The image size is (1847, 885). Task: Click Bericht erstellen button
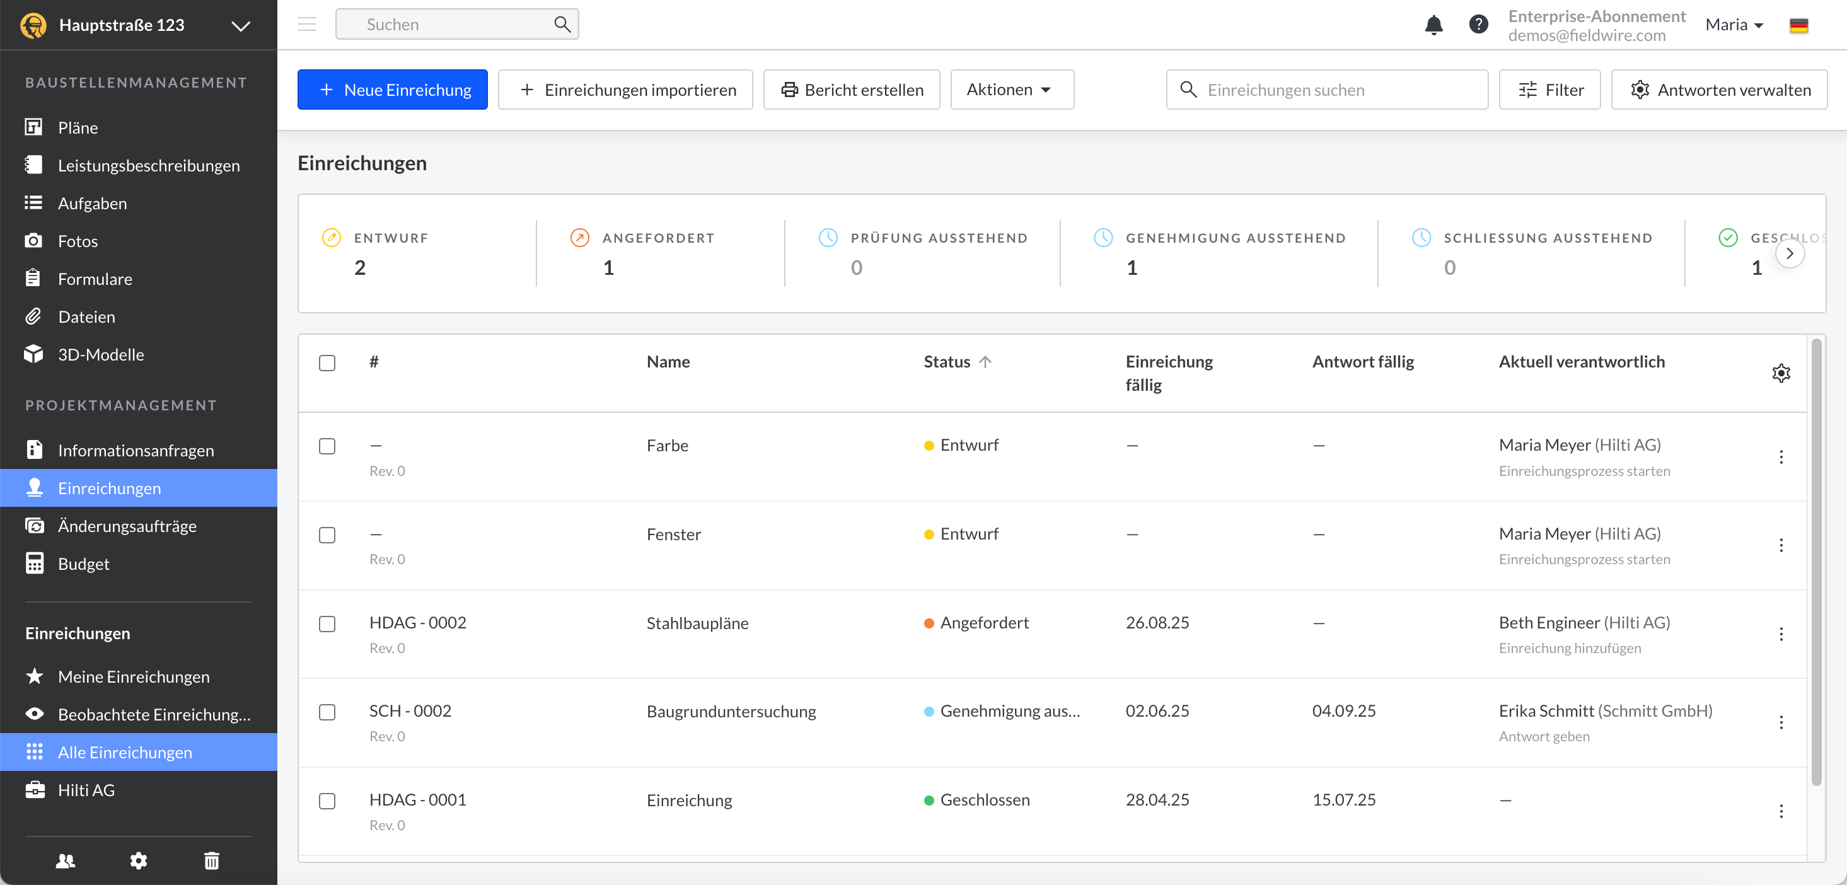point(851,90)
